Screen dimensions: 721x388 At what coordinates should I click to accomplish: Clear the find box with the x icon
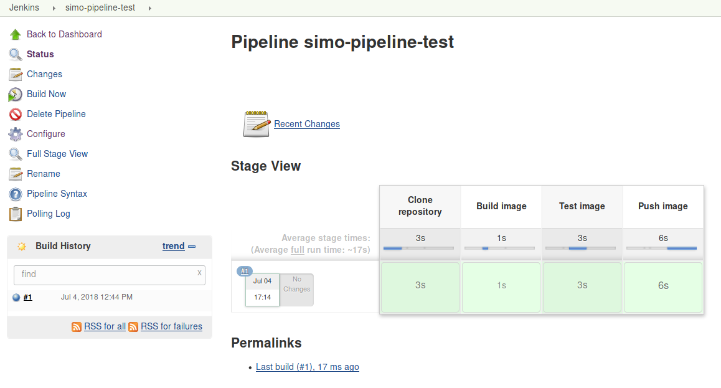(199, 273)
